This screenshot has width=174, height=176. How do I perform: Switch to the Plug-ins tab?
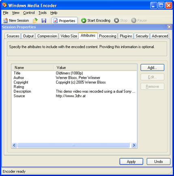tap(126, 36)
